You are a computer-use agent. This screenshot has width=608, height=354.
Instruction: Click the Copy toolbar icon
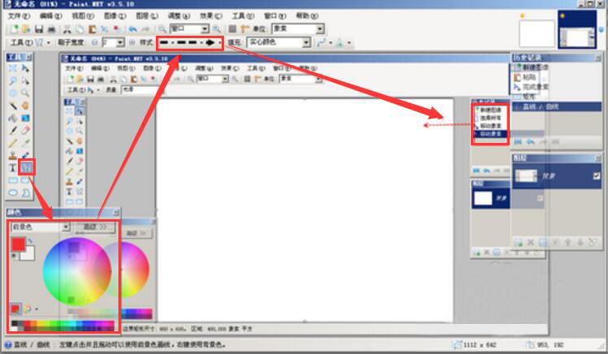(80, 28)
